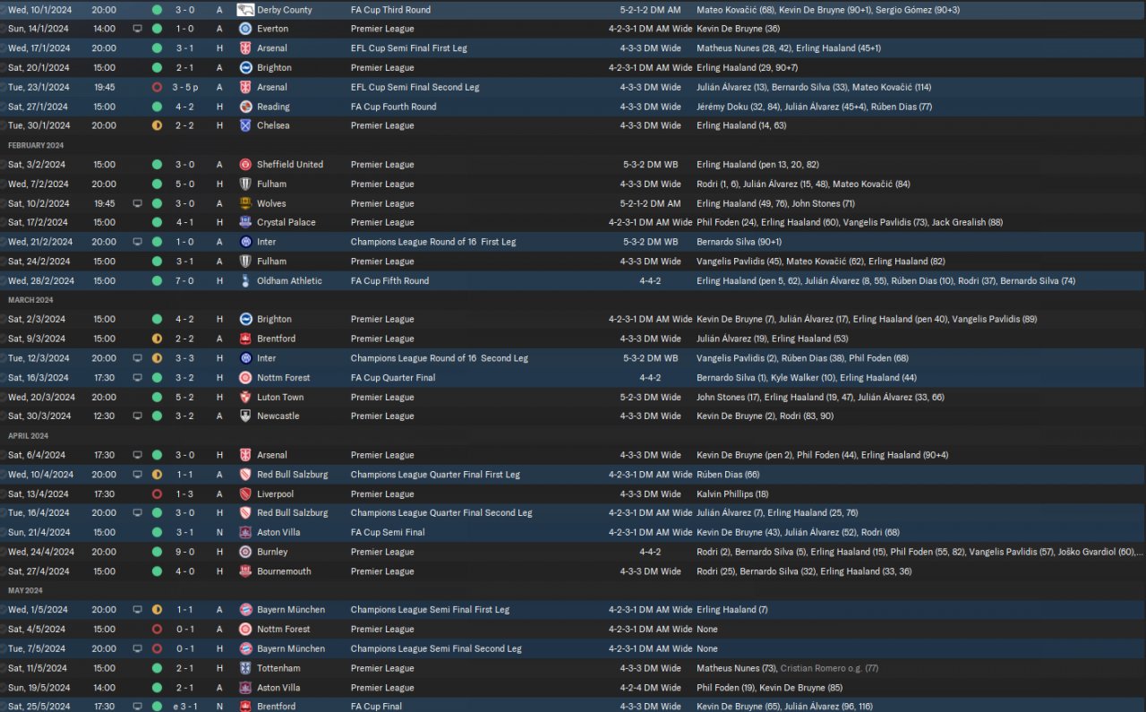The height and width of the screenshot is (712, 1146).
Task: Click the Sheffield United club badge
Action: point(245,165)
